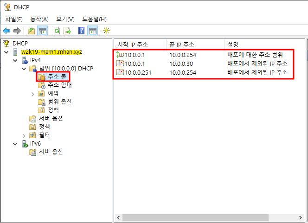Screen dimensions: 308x223
Task: Click scroll left arrow of horizontal scrollbar
Action: click(x=118, y=217)
